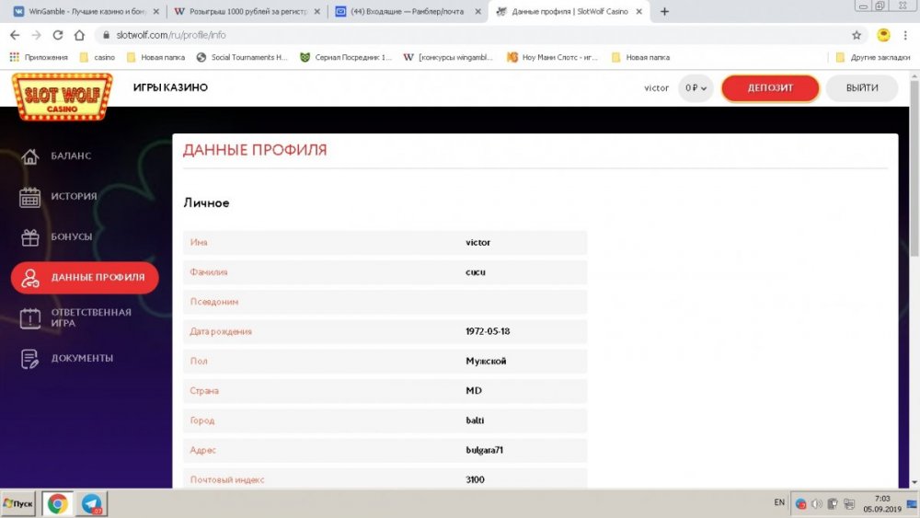
Task: Select the Данные профиля sidebar item
Action: [x=85, y=278]
